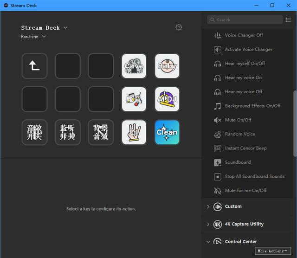Select the Soundboard action text
Image resolution: width=297 pixels, height=258 pixels.
238,162
